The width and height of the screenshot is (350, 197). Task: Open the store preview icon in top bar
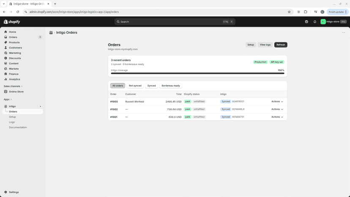306,22
